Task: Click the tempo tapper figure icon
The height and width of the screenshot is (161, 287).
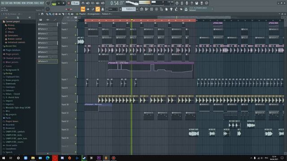Action: pos(176,9)
